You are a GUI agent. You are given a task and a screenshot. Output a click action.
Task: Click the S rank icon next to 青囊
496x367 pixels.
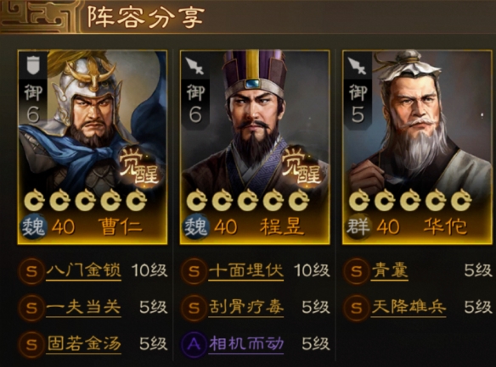tap(356, 270)
